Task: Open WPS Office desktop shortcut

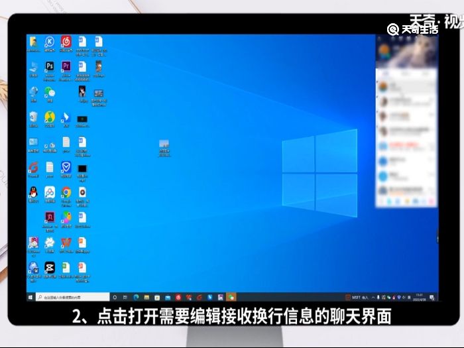Action: tap(66, 243)
